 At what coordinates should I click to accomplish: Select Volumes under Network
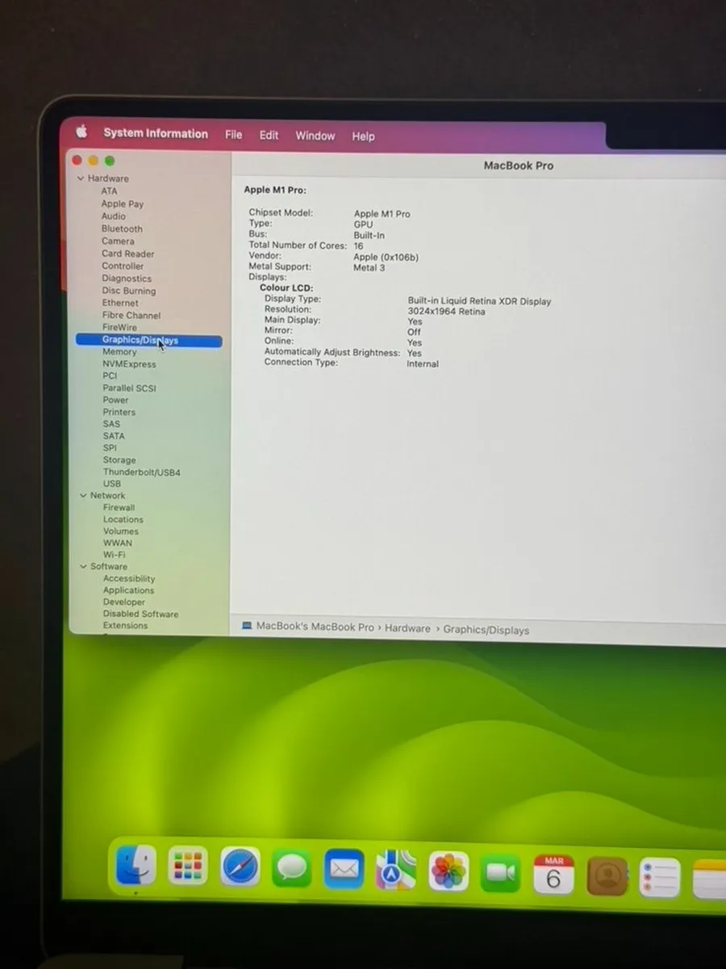(121, 531)
